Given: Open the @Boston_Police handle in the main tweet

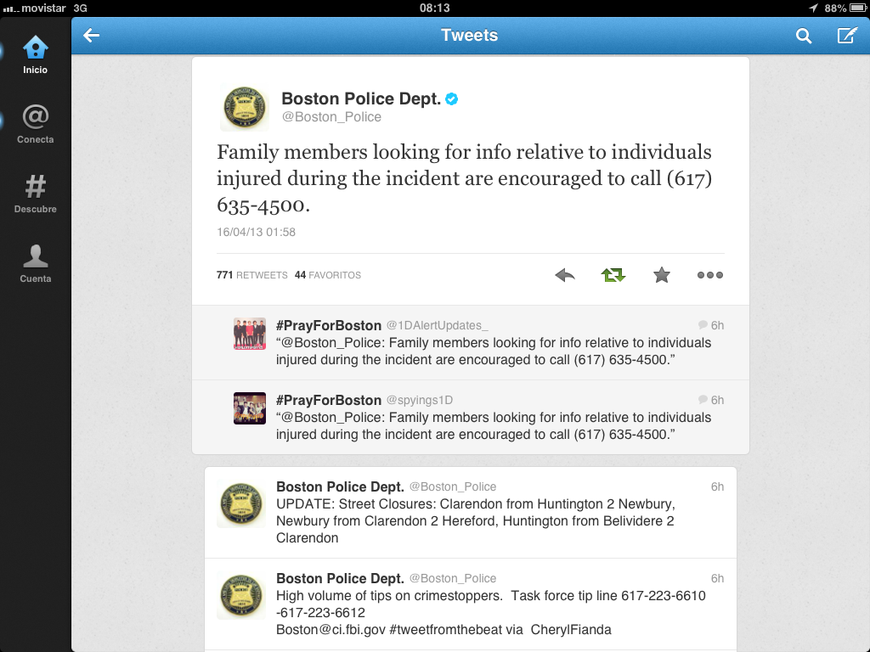Looking at the screenshot, I should click(x=331, y=117).
